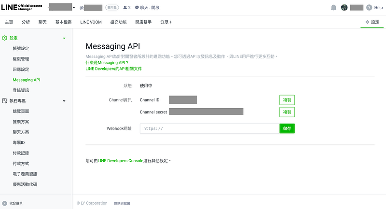Collapse the 帳務專區 sidebar section
The width and height of the screenshot is (386, 209).
(x=64, y=101)
